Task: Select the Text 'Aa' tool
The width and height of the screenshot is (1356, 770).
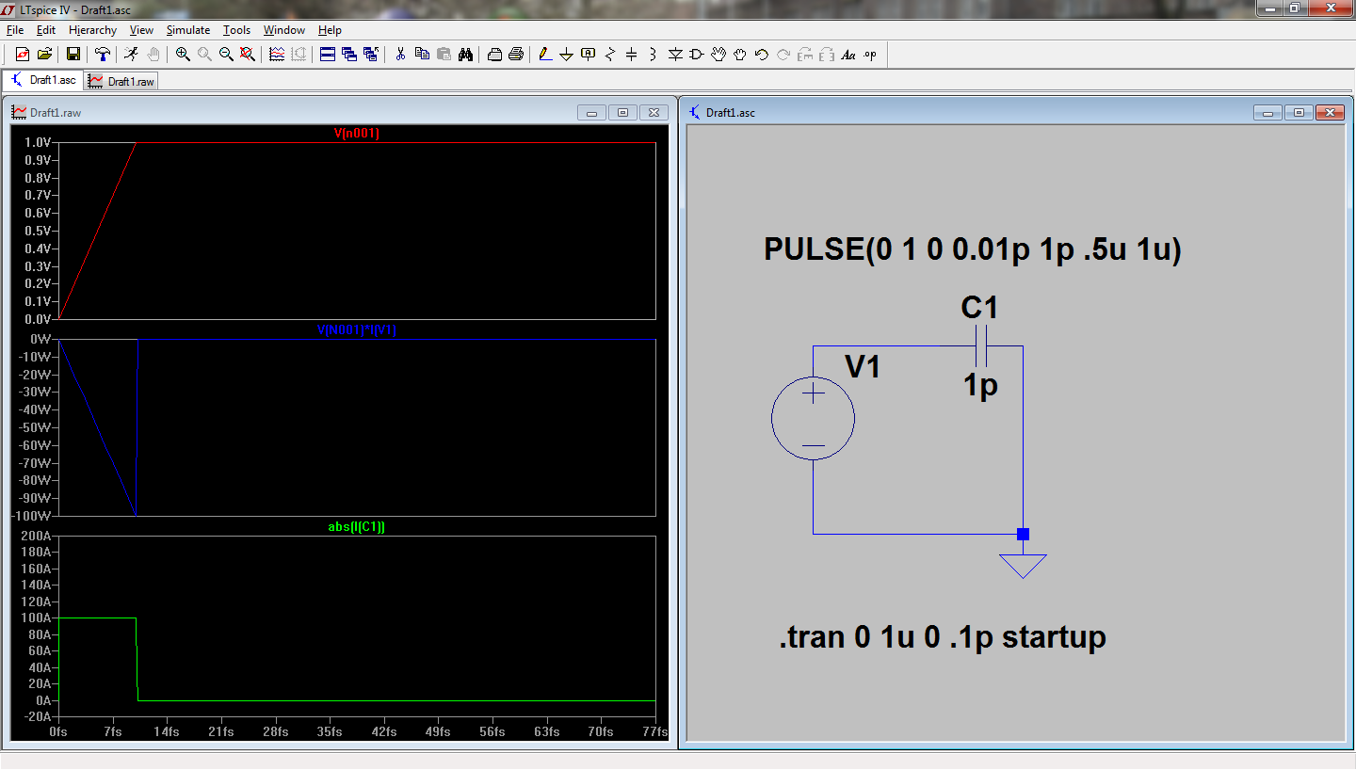Action: (848, 55)
